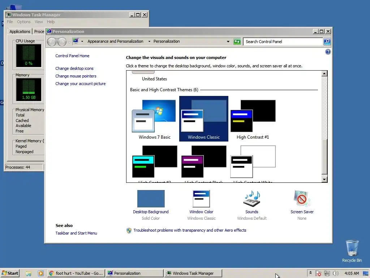Open the blue Help question mark icon
This screenshot has height=278, width=370.
pyautogui.click(x=328, y=52)
